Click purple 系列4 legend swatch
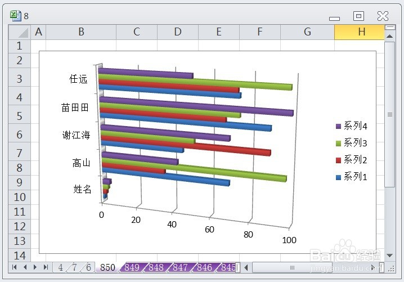This screenshot has height=282, width=404. tap(338, 126)
